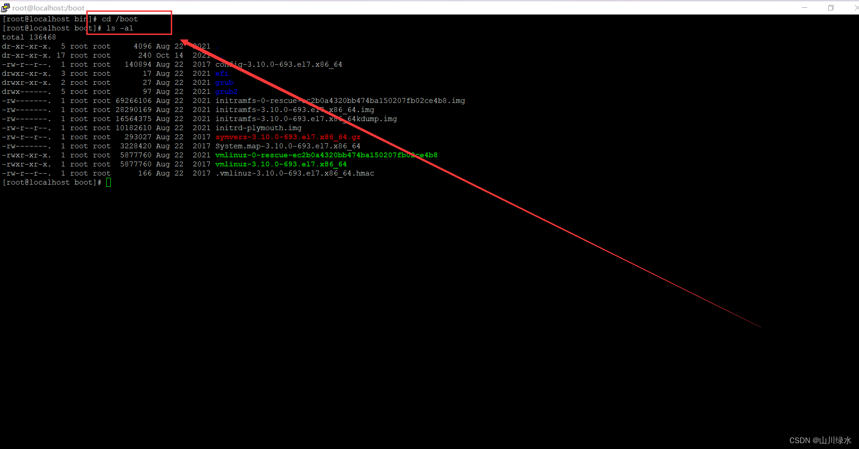Viewport: 859px width, 449px height.
Task: Click file size 16564375
Action: 134,119
